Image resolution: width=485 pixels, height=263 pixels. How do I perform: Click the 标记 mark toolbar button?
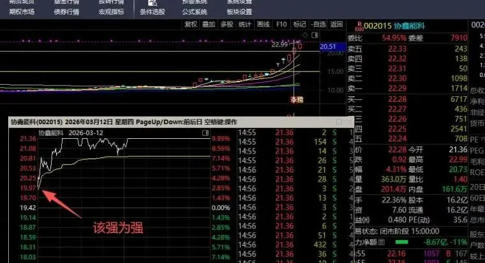299,24
